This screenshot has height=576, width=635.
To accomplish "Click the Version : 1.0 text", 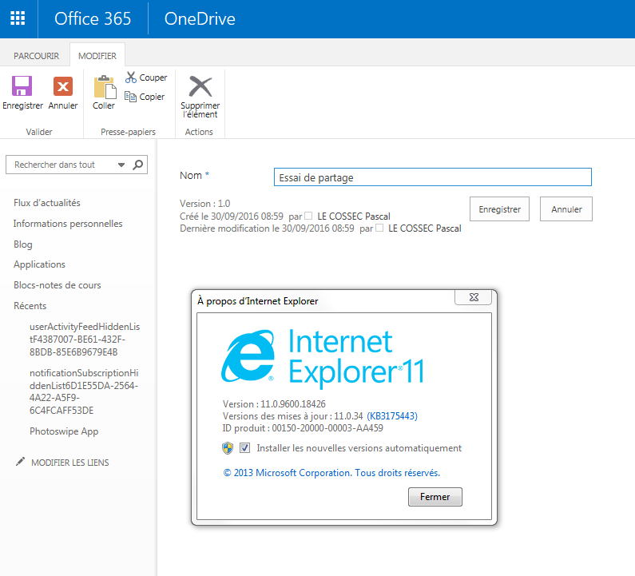I will (205, 204).
